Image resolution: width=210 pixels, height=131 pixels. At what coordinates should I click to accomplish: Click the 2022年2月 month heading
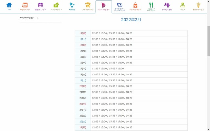[131, 20]
